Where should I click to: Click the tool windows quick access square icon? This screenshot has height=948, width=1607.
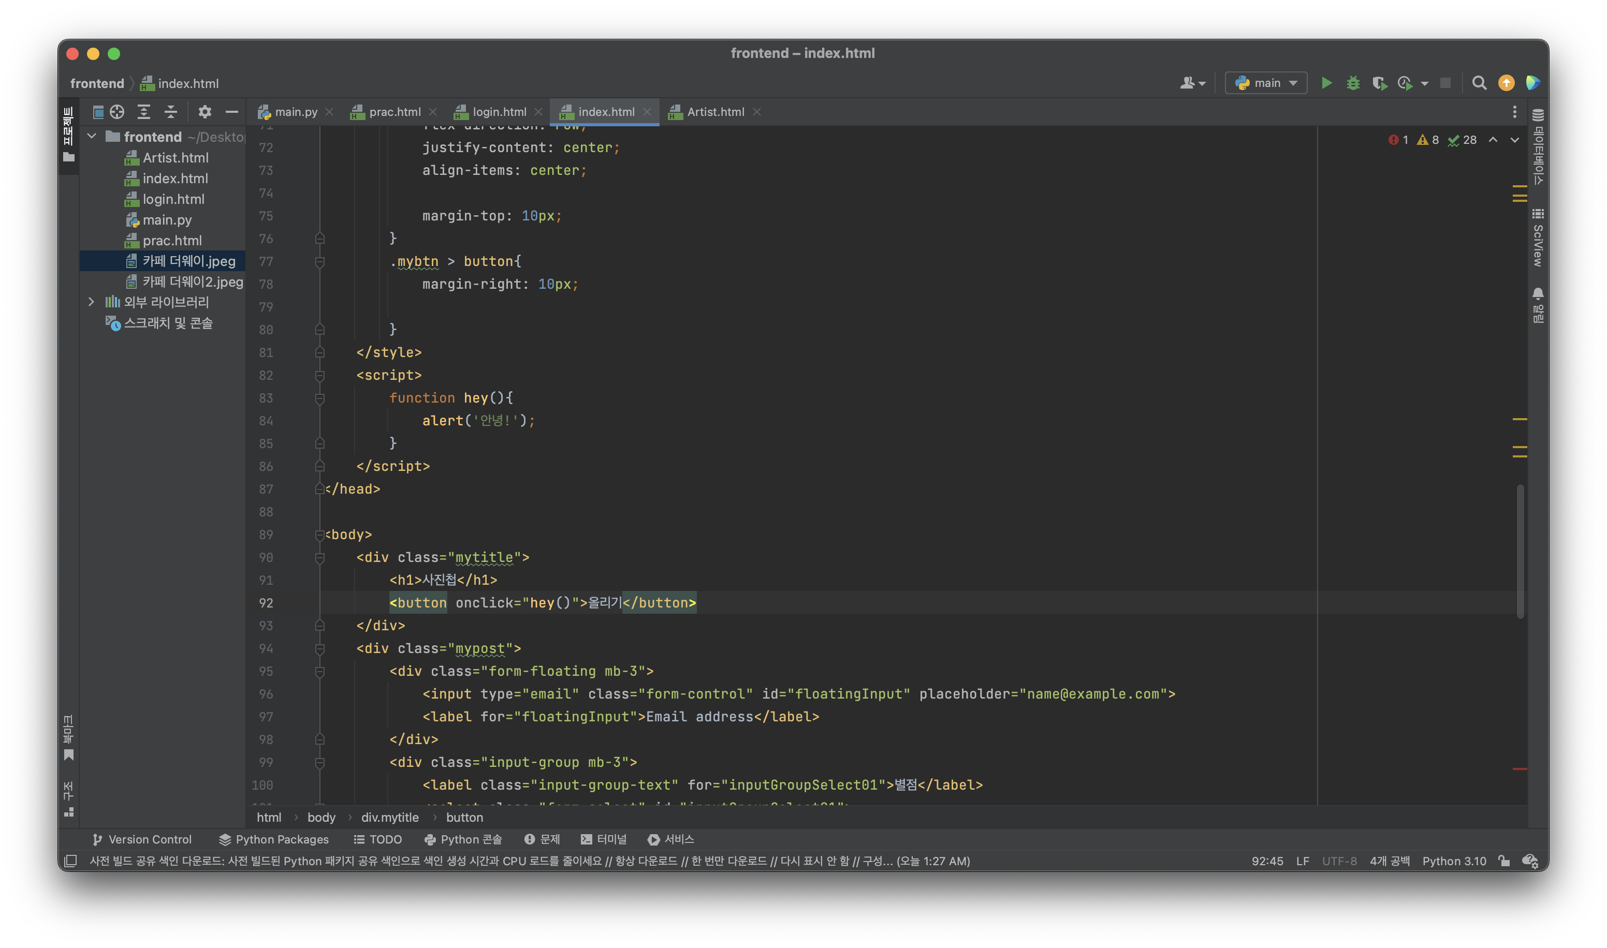(71, 861)
